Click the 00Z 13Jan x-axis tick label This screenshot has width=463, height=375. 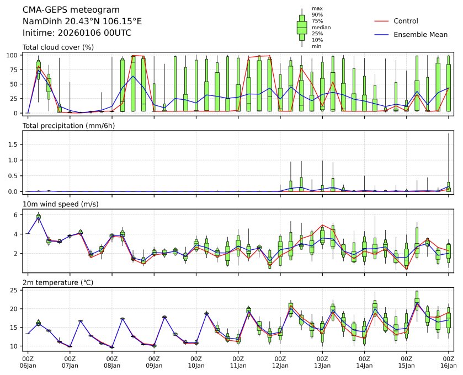pyautogui.click(x=322, y=362)
